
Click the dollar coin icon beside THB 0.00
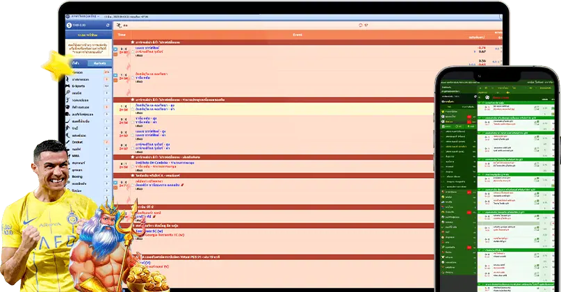pyautogui.click(x=69, y=26)
